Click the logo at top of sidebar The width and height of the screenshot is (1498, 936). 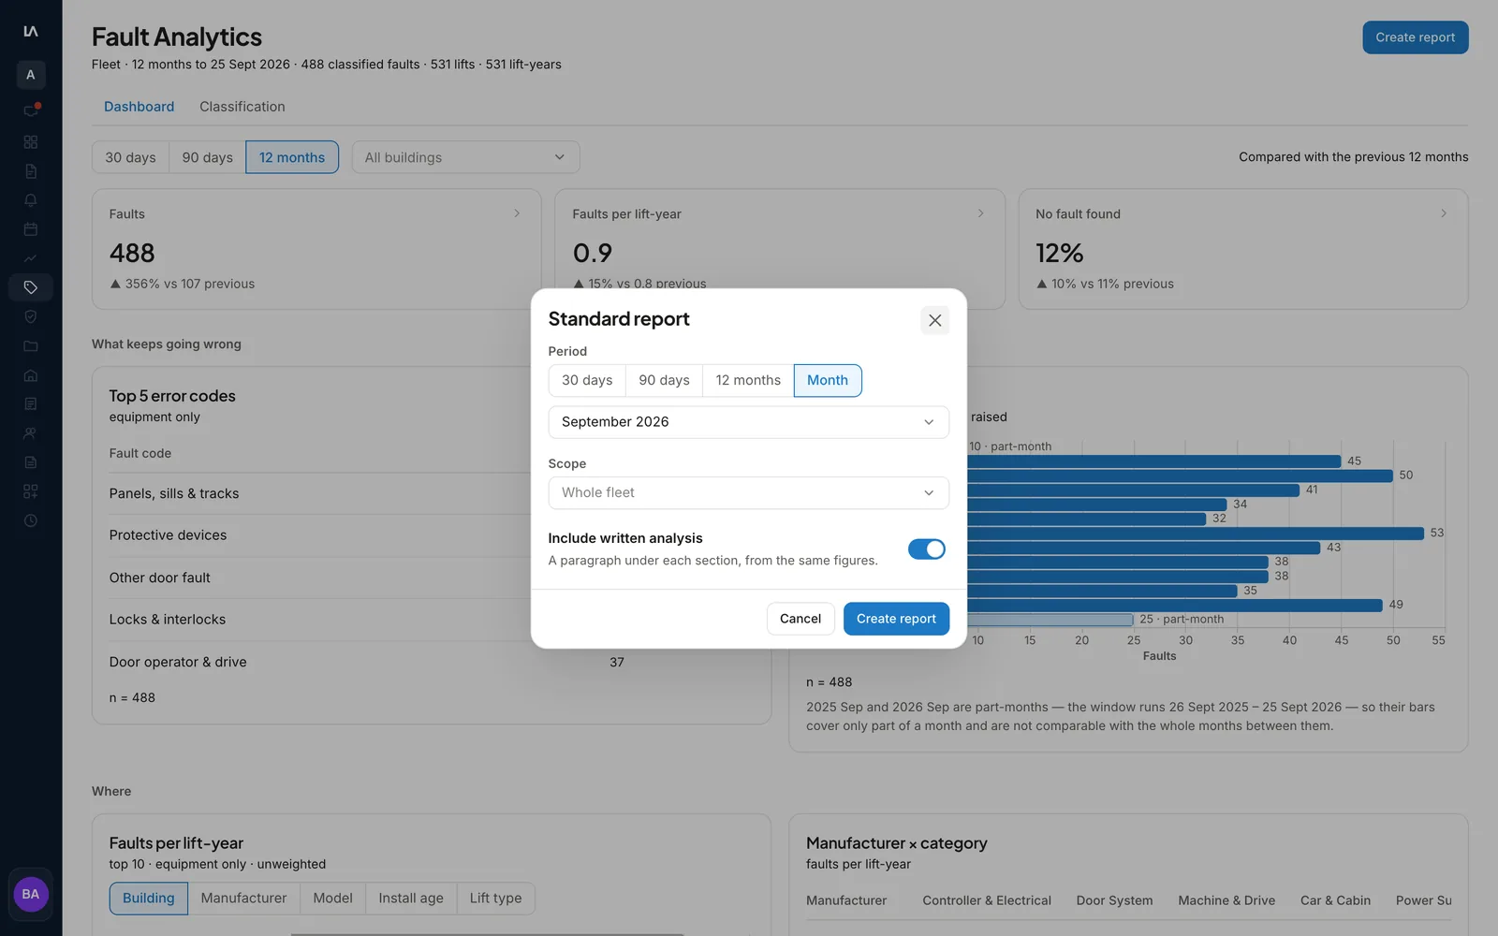(31, 31)
